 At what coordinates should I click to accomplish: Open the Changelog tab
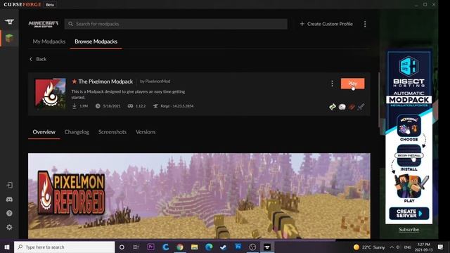click(77, 132)
